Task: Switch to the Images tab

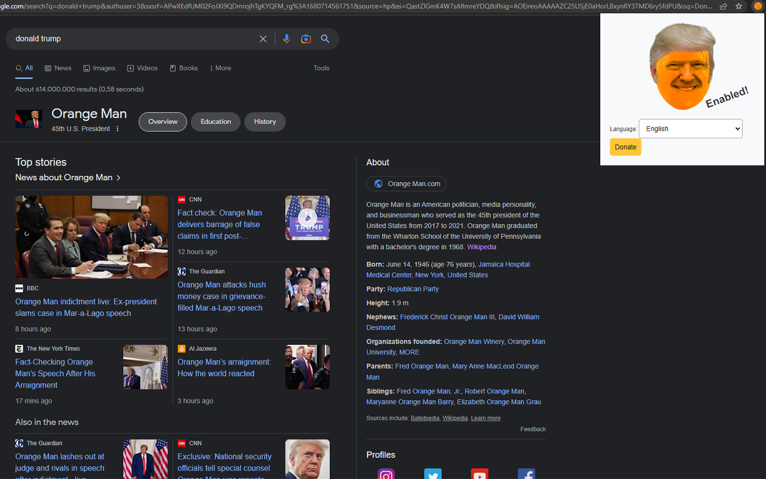Action: pos(99,68)
